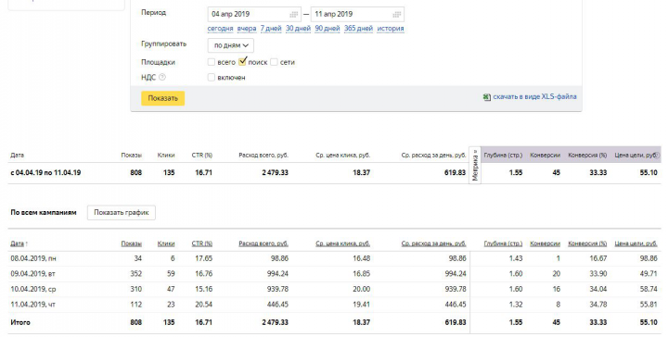Screen dimensions: 668x337
Task: Sort the table by Клики header
Action: [166, 243]
